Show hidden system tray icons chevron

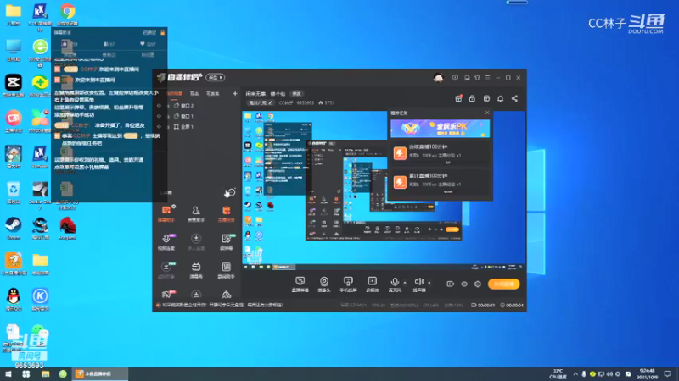click(575, 373)
